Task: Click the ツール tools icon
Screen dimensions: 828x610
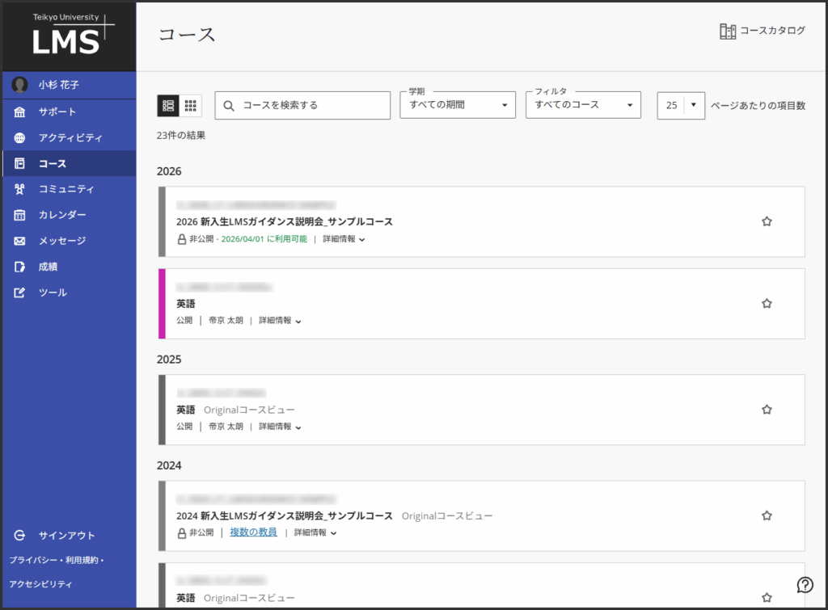Action: pos(20,292)
